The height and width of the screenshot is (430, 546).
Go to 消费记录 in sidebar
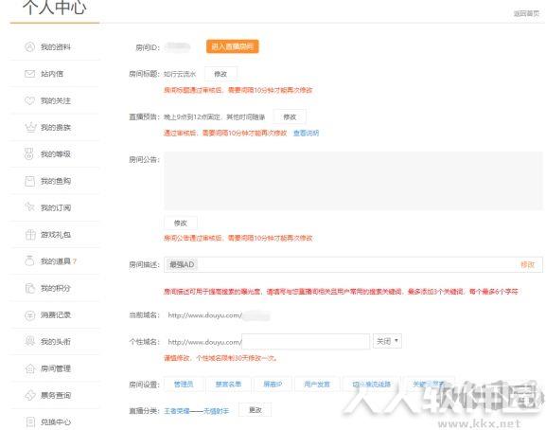(x=56, y=315)
